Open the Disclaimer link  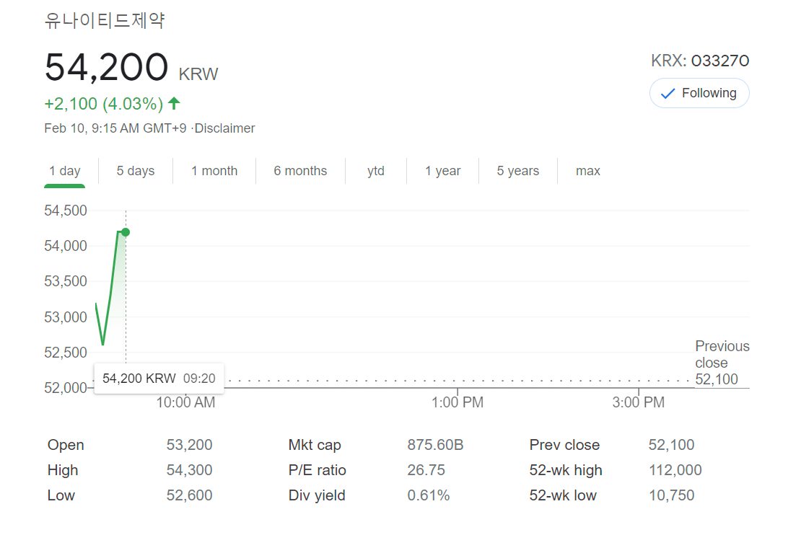point(225,128)
